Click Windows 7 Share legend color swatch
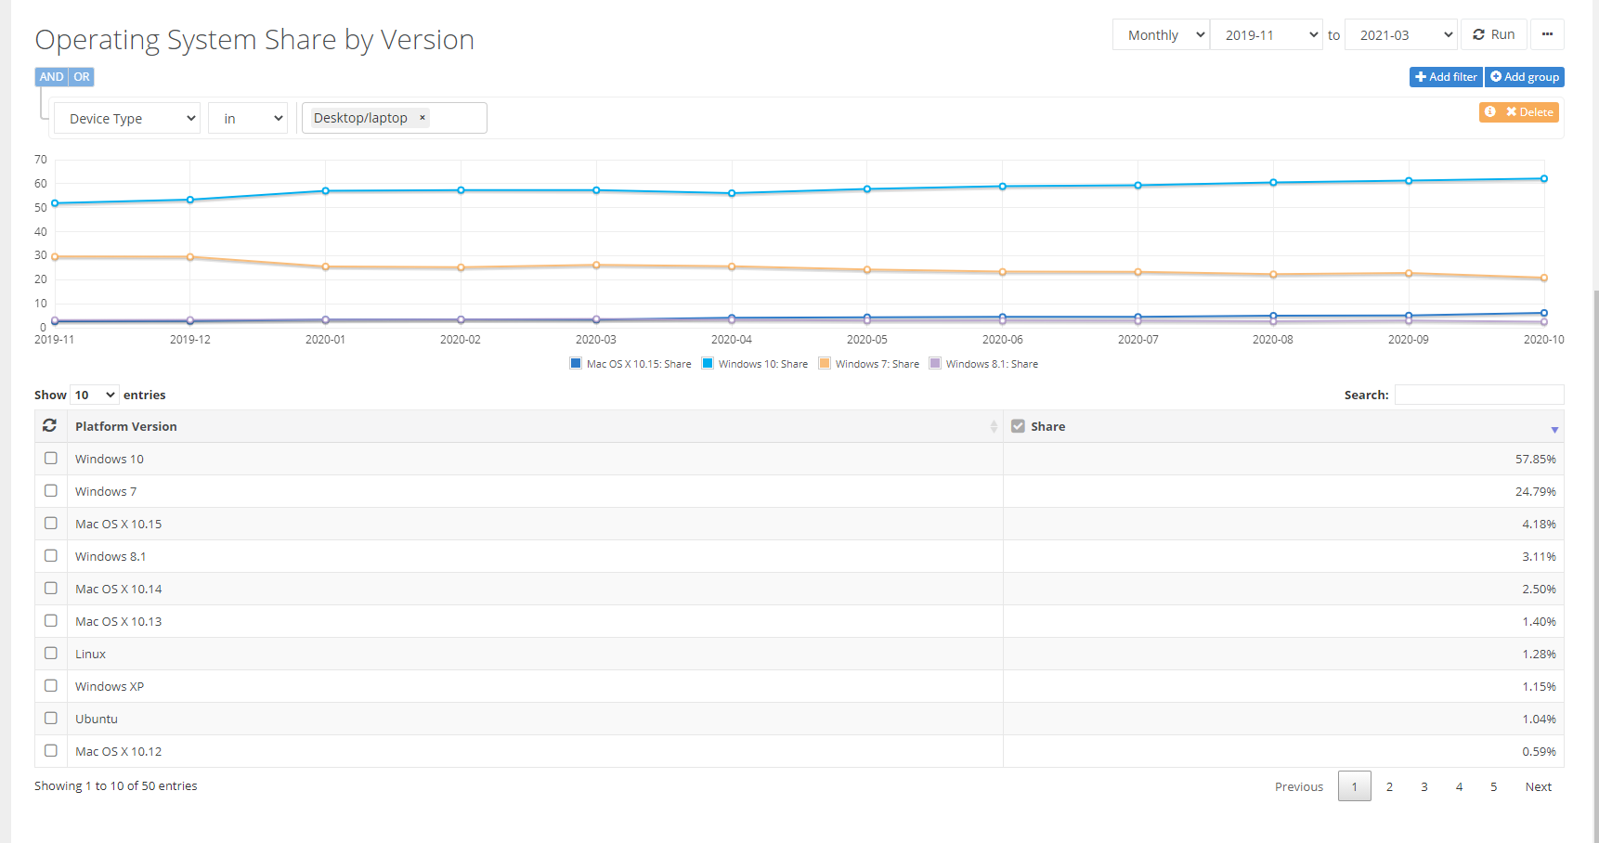Screen dimensions: 1599x843 [x=825, y=363]
